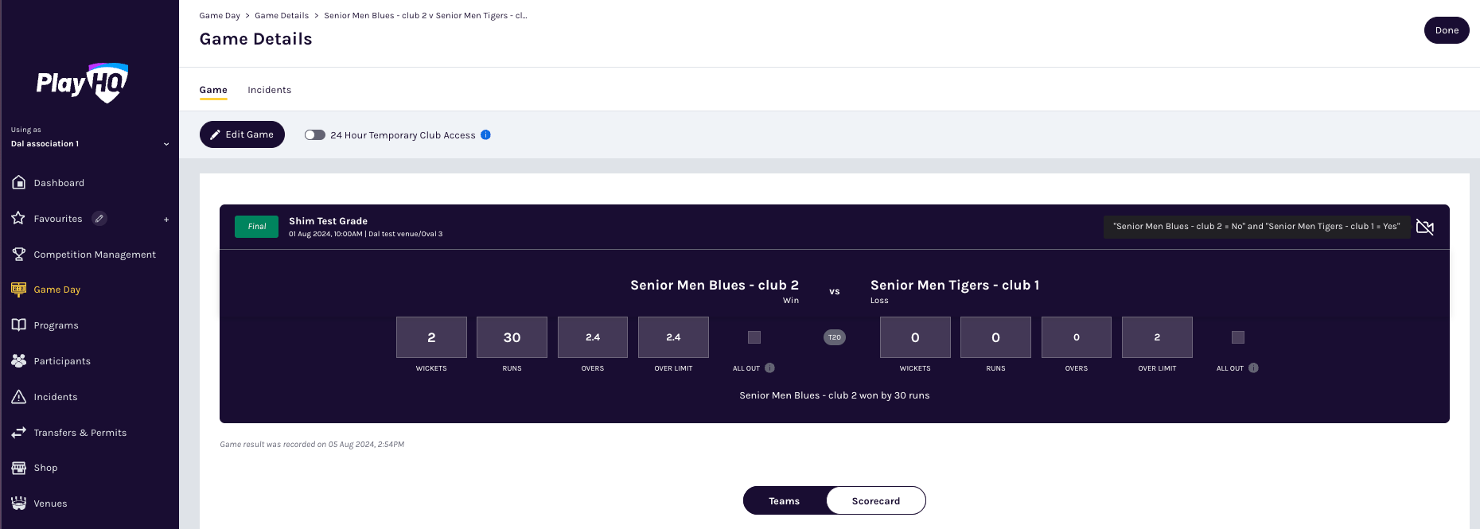Click the temporary club access info icon

[485, 135]
